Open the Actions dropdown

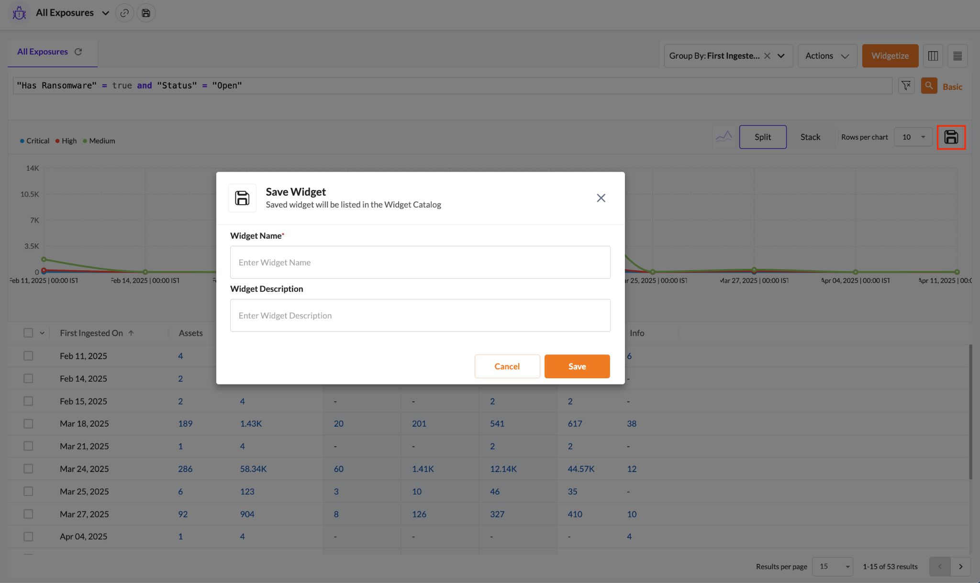tap(827, 56)
